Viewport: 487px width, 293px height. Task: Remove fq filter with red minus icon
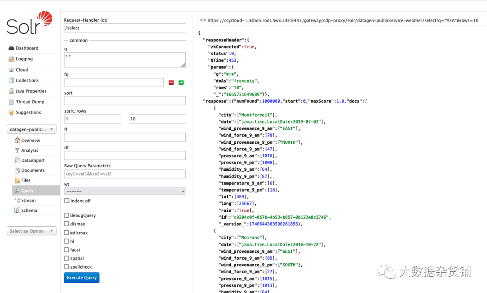[x=171, y=82]
